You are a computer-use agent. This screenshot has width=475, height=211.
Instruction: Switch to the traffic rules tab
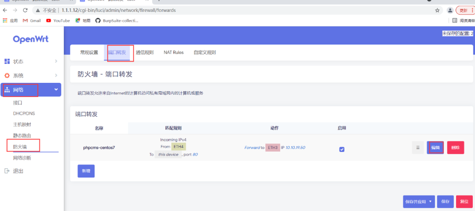[x=145, y=52]
